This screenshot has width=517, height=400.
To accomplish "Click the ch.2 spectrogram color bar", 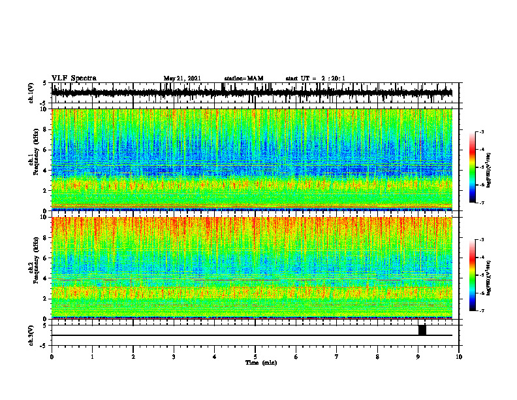I will pyautogui.click(x=472, y=275).
